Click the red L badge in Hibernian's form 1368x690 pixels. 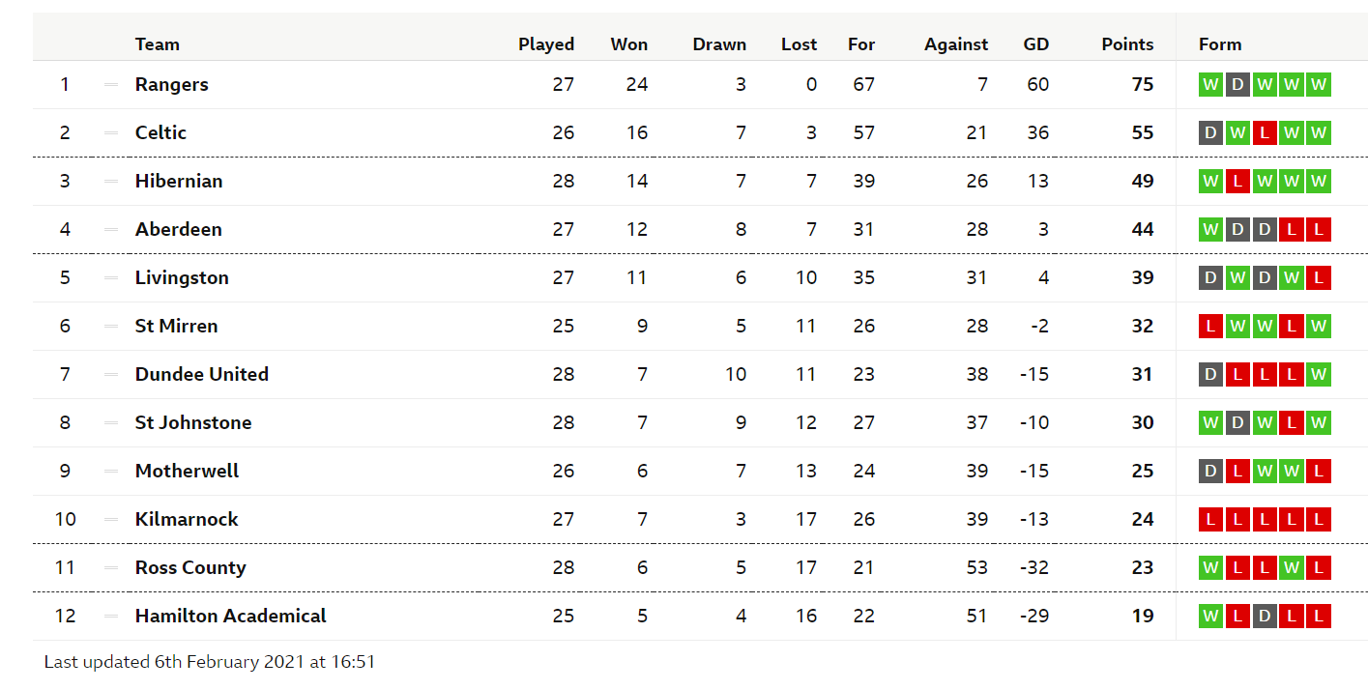click(x=1237, y=181)
